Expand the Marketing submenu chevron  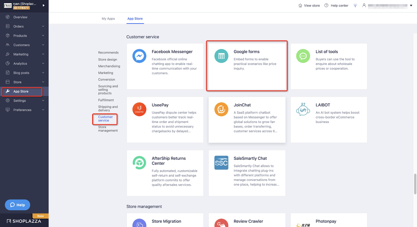point(43,54)
